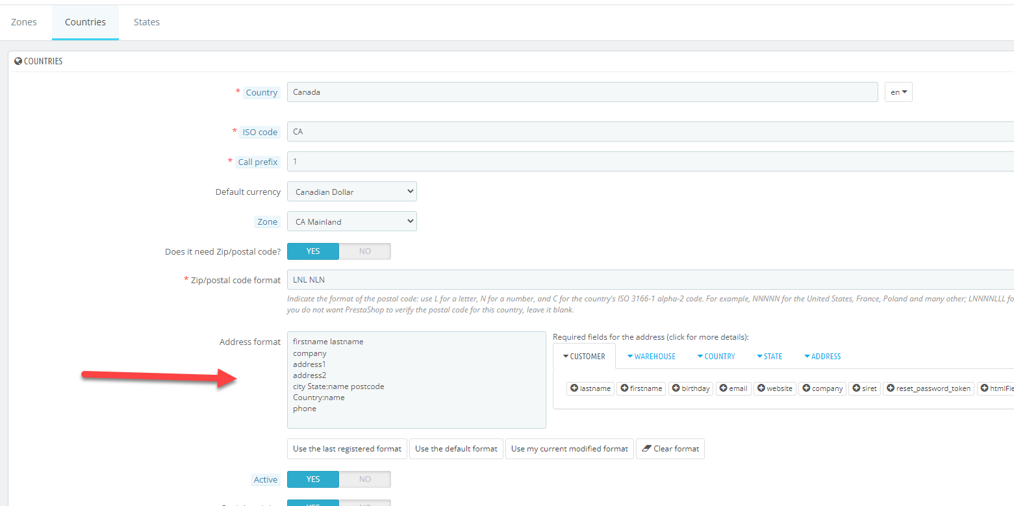Click the Country field label
This screenshot has width=1014, height=506.
262,92
